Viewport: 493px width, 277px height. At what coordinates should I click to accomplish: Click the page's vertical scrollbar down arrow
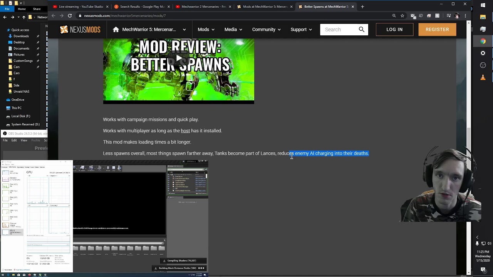[x=469, y=272]
